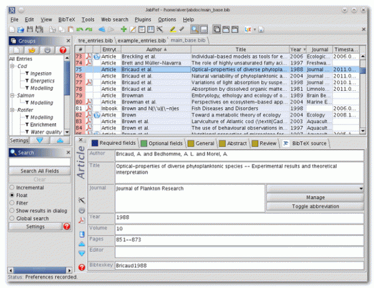The height and width of the screenshot is (288, 374).
Task: Select the Incremental search mode
Action: (12, 186)
